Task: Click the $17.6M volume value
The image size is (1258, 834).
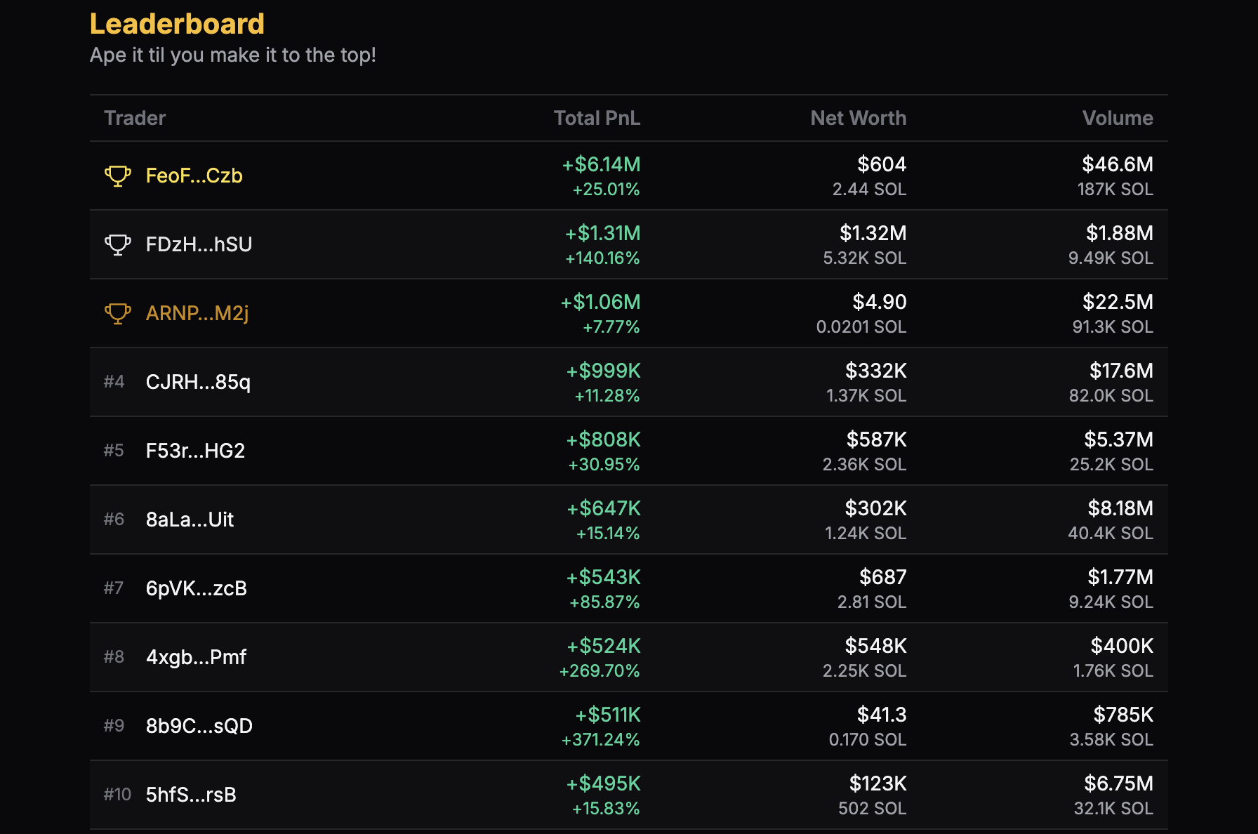Action: click(1121, 371)
